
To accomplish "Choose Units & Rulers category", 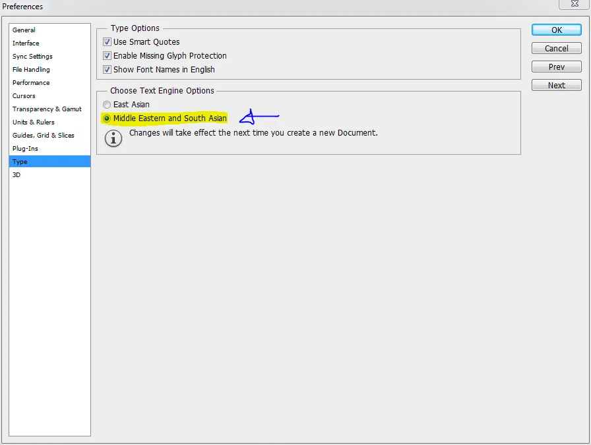I will point(34,122).
